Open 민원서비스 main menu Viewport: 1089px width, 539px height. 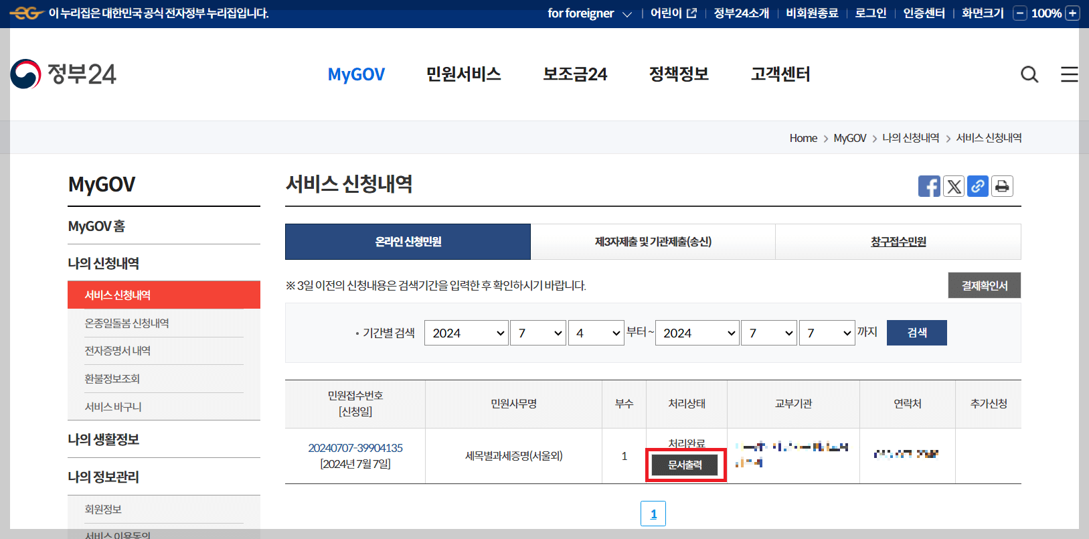pyautogui.click(x=463, y=74)
